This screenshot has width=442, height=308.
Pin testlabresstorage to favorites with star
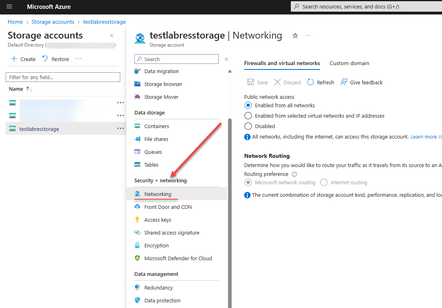(x=295, y=35)
